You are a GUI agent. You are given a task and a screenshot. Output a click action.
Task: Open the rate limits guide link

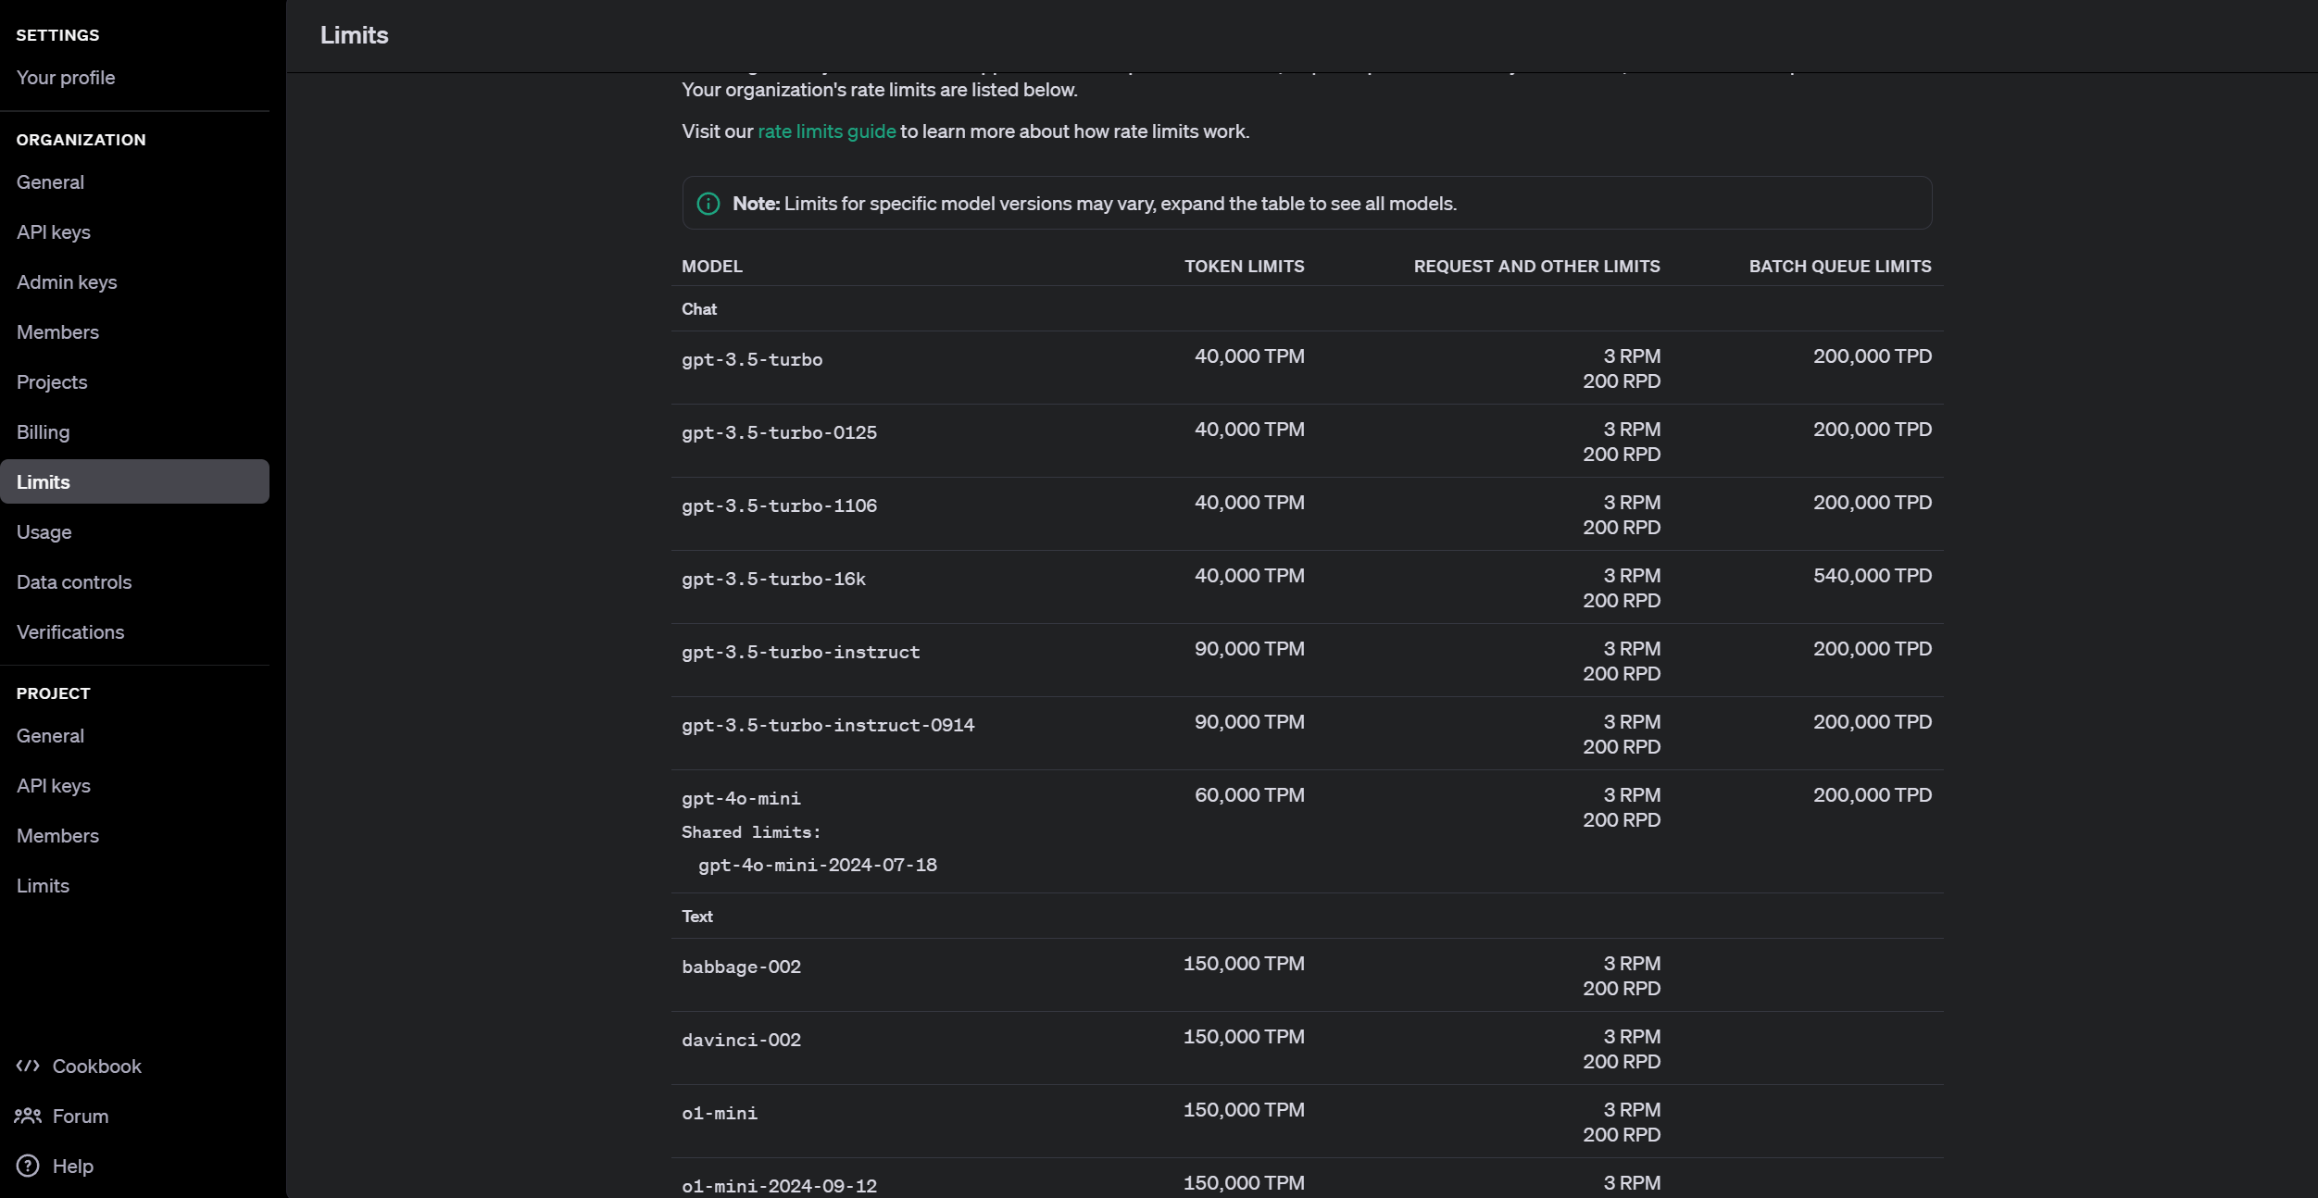point(826,131)
